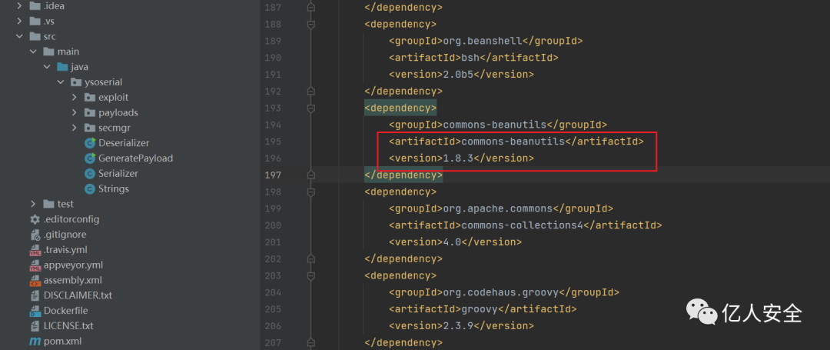Select the ysoserial package icon

click(76, 82)
